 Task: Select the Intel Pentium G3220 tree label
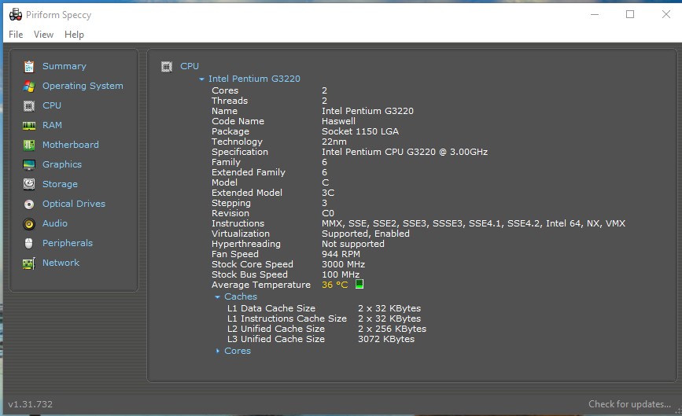(254, 79)
